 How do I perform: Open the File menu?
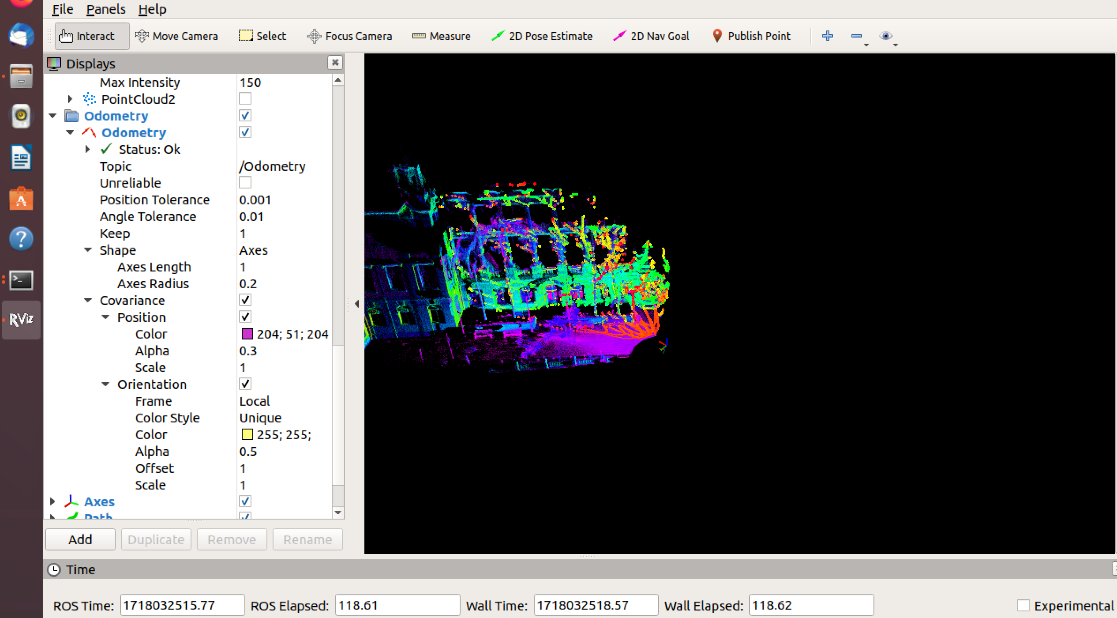[x=63, y=9]
